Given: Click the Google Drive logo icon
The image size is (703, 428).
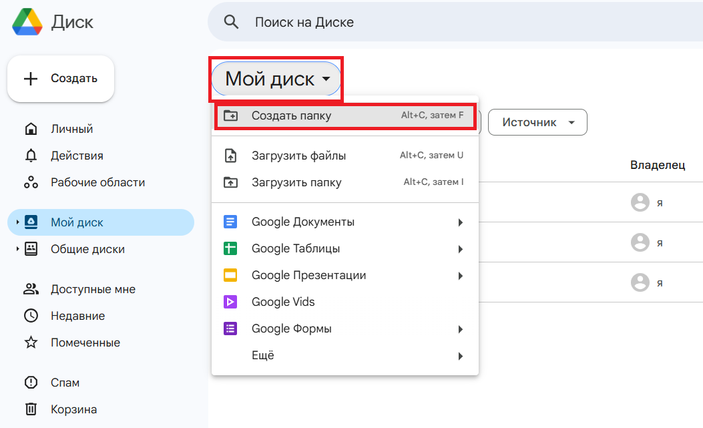Looking at the screenshot, I should 27,22.
